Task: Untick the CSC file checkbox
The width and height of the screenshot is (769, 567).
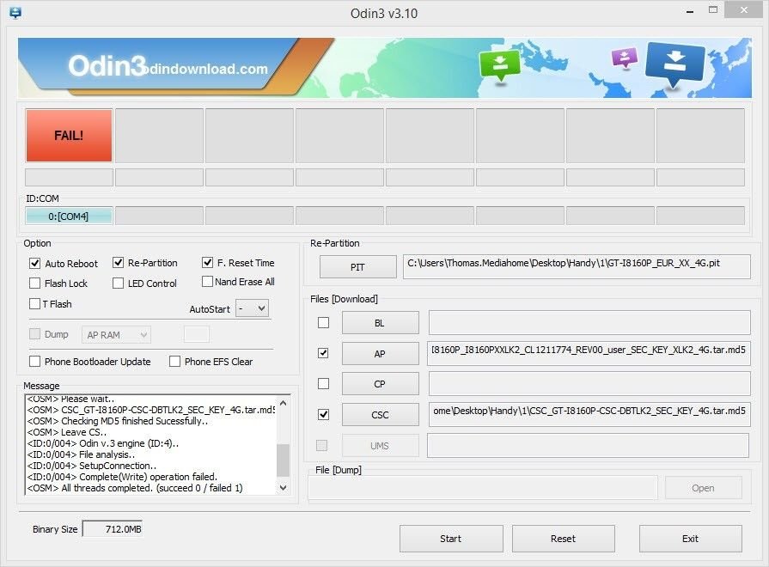Action: 323,414
